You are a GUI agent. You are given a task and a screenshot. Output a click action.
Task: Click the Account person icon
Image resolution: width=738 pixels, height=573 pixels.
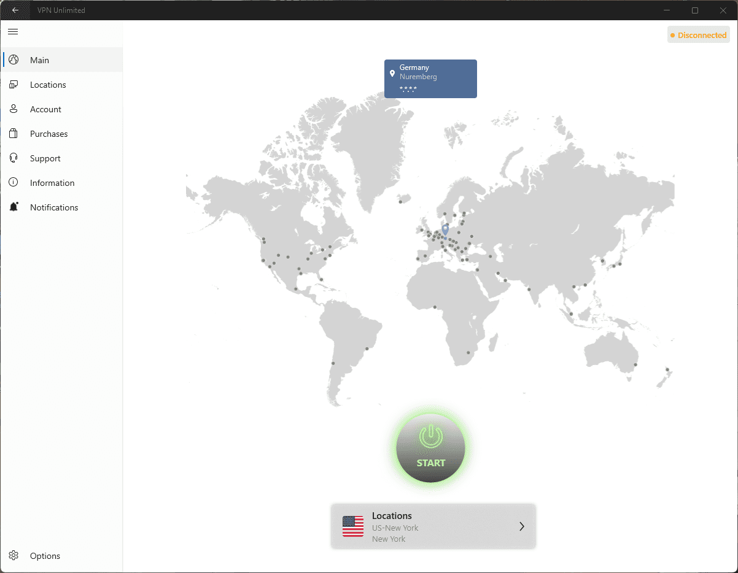pyautogui.click(x=14, y=109)
